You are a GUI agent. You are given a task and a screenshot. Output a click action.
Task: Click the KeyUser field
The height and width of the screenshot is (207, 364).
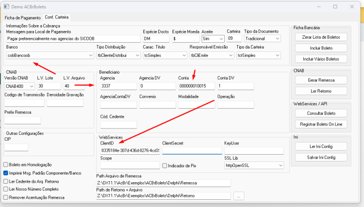[254, 151]
